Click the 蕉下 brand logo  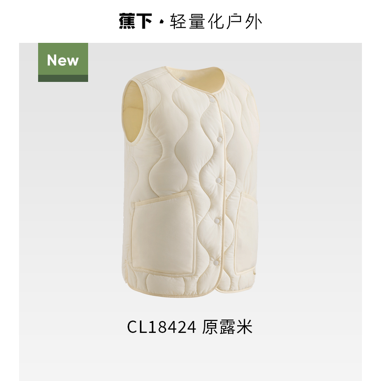(x=135, y=21)
